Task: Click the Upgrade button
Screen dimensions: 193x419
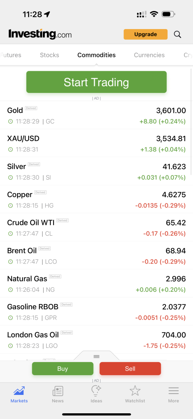Action: [146, 34]
